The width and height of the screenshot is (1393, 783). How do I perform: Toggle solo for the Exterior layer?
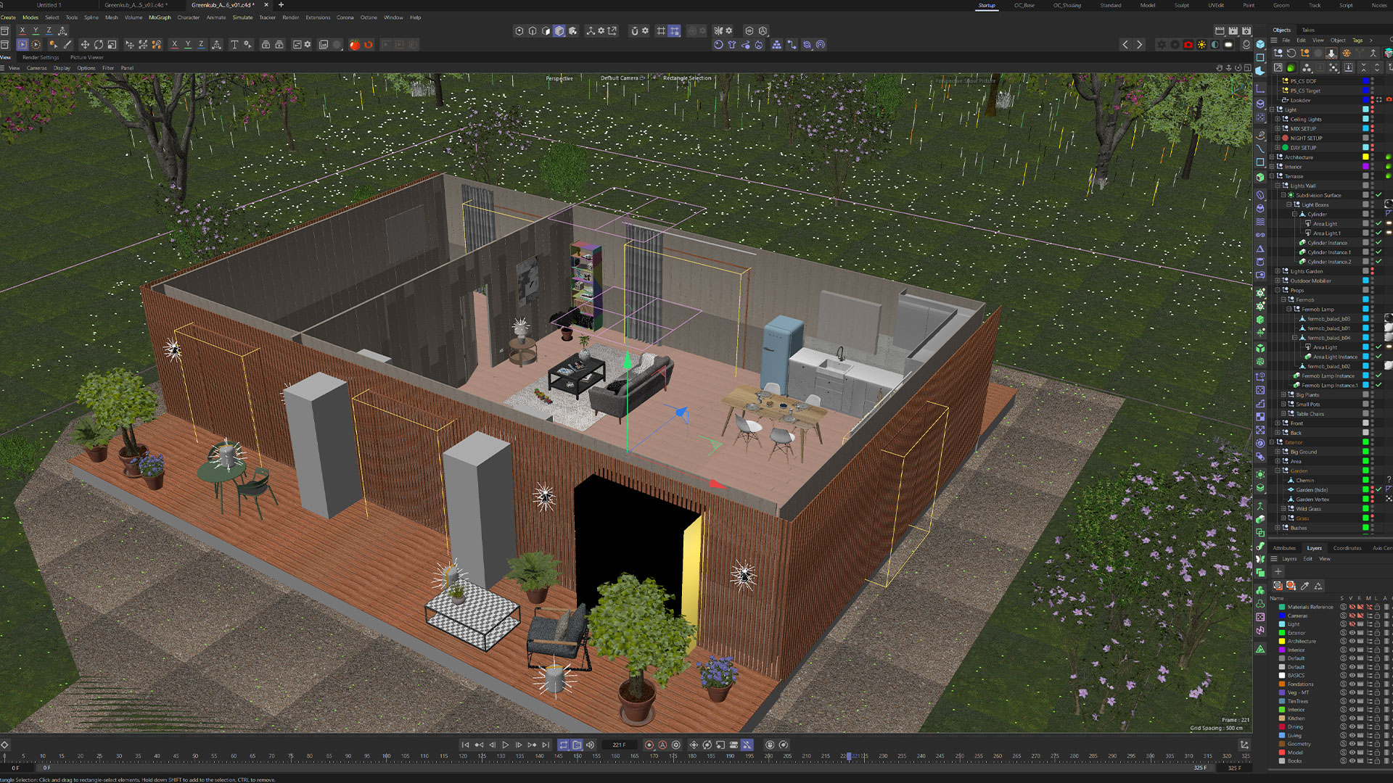click(1344, 633)
